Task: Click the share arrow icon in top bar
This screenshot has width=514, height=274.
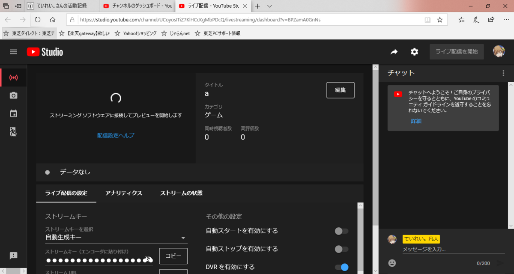Action: tap(394, 51)
